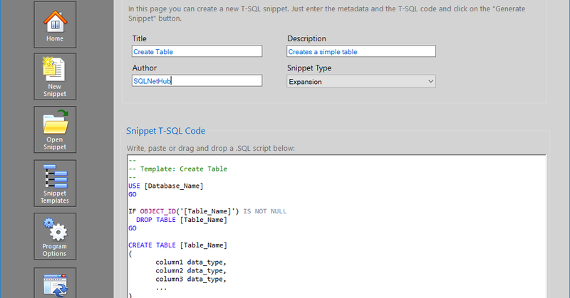Click the first GO statement below USE
570x298 pixels.
coord(133,194)
